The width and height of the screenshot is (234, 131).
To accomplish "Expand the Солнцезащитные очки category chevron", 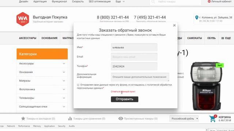I will coord(64,107).
